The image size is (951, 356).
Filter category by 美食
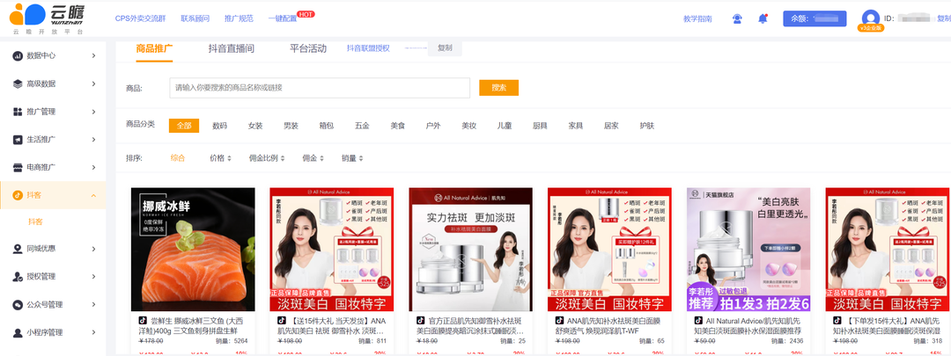tap(398, 126)
